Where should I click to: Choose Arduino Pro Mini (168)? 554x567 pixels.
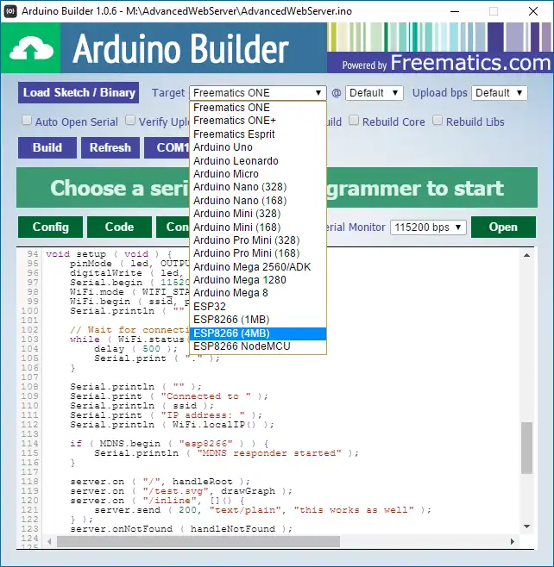pyautogui.click(x=258, y=253)
